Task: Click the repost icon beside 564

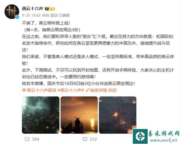Action: [x=27, y=139]
